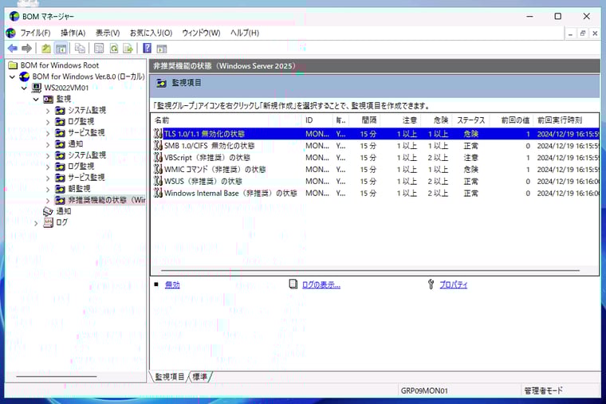Viewport: 606px width, 404px height.
Task: Click the icon beside the 監視 tree node
Action: 49,99
